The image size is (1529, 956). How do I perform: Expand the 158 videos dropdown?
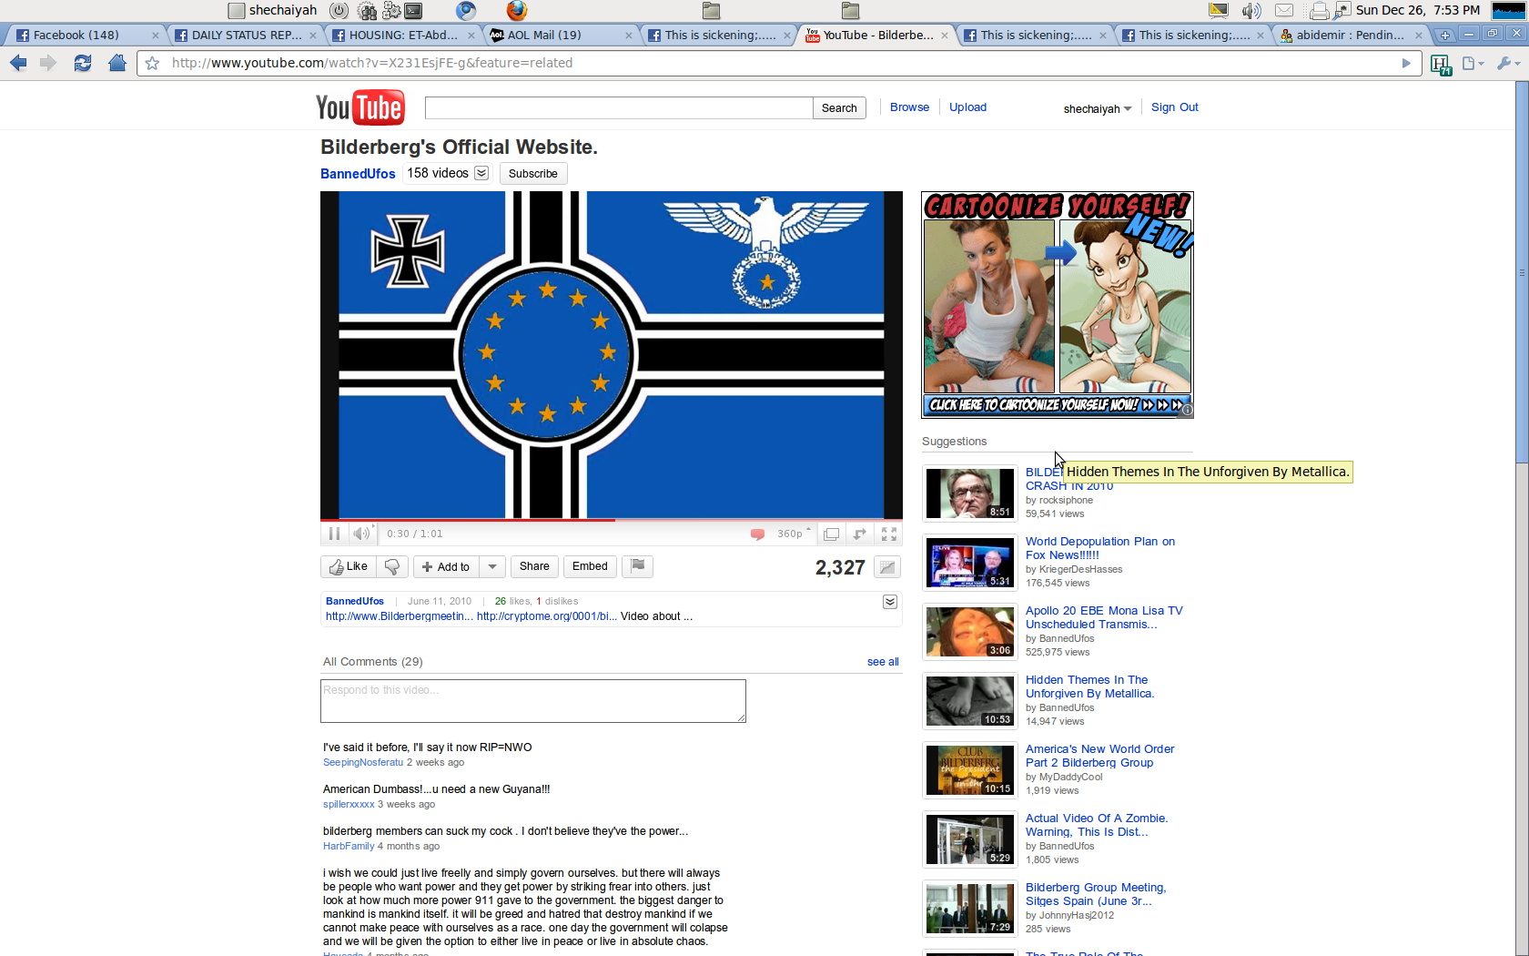pyautogui.click(x=481, y=173)
